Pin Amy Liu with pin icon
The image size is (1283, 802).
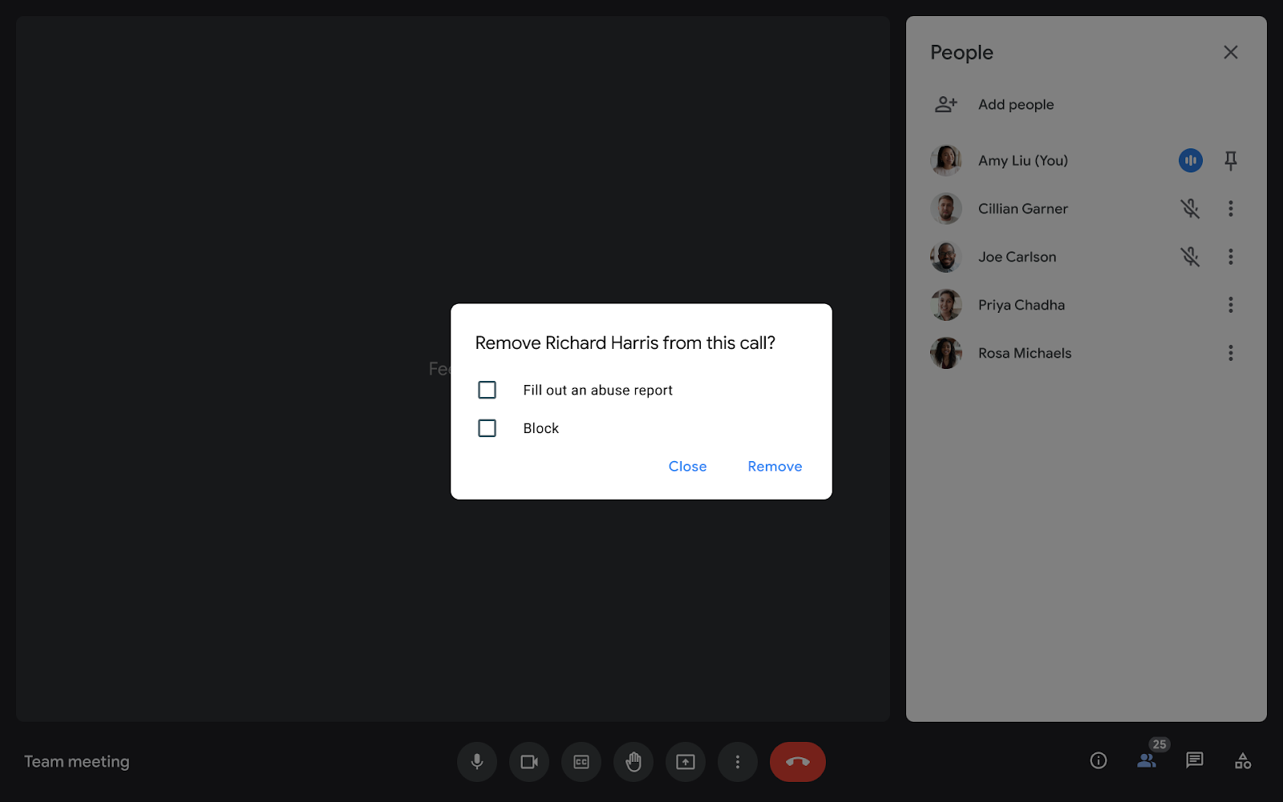1231,160
